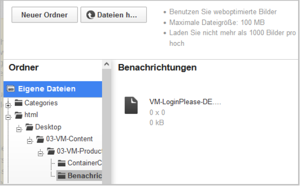Collapse the html folder node
This screenshot has height=186, width=300.
pos(8,117)
